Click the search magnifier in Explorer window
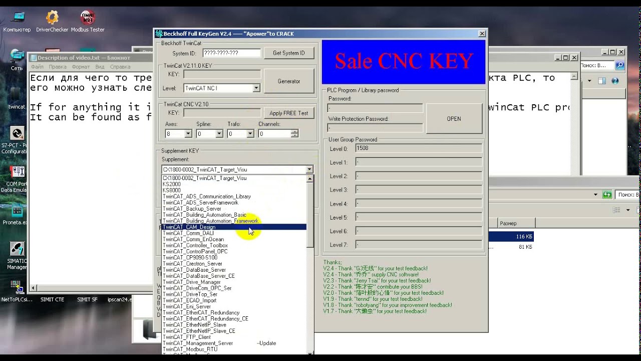The width and height of the screenshot is (641, 361). pyautogui.click(x=620, y=65)
